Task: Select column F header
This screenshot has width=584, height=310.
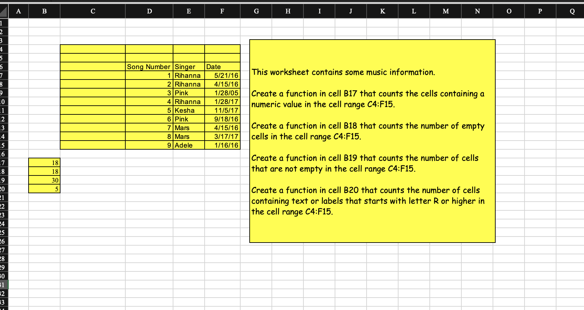Action: pos(222,11)
